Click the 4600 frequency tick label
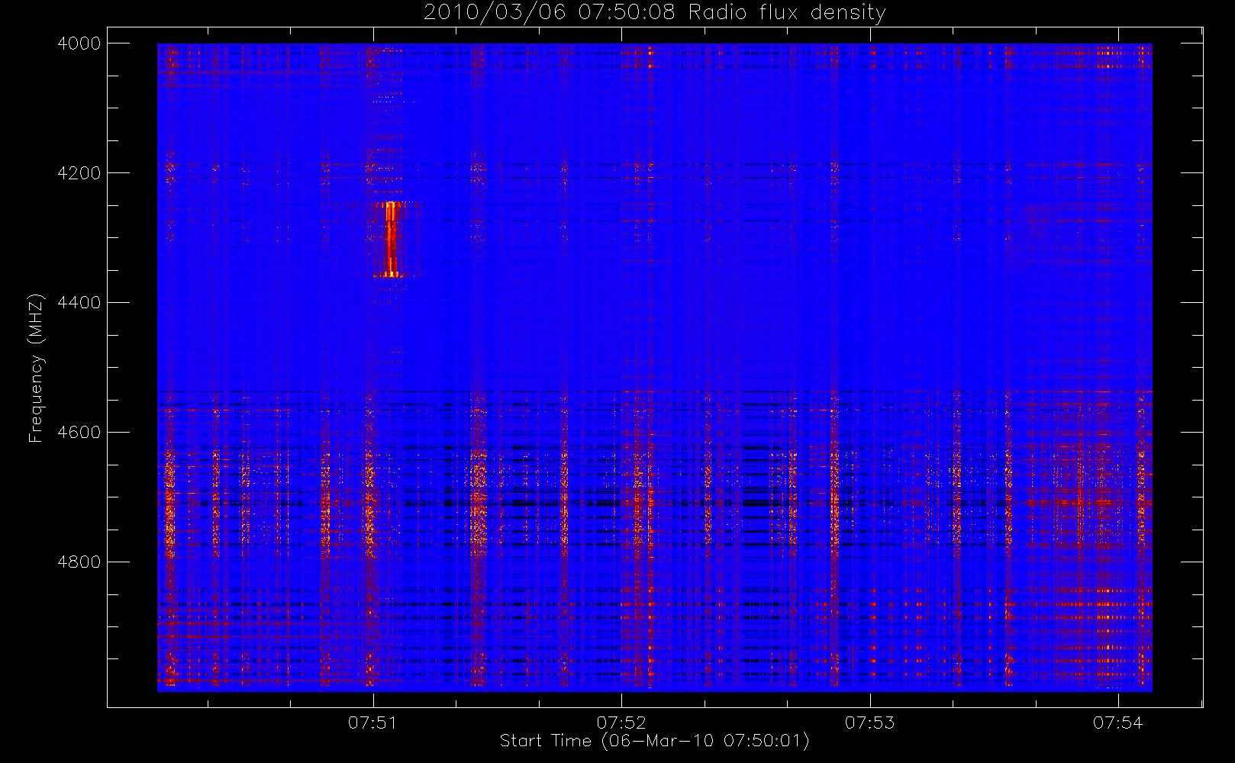 click(x=79, y=433)
